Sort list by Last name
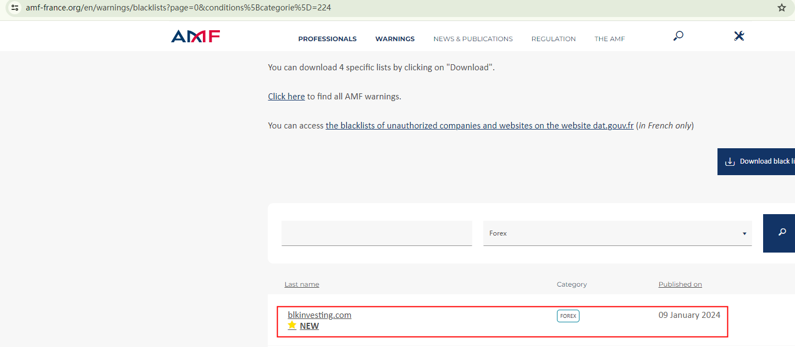 (x=302, y=284)
